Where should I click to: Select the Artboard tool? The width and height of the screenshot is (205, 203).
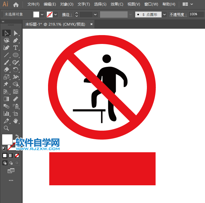click(x=16, y=114)
